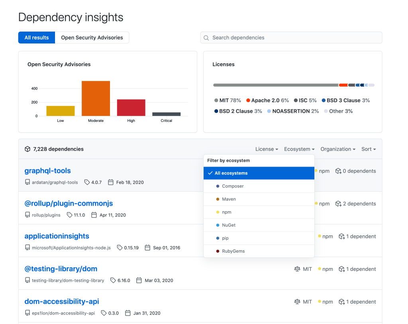Open the License filter dropdown

pyautogui.click(x=267, y=149)
